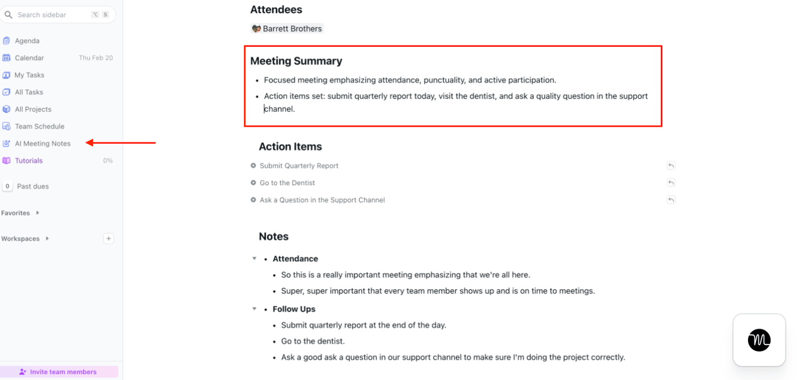Open the floating recorder widget bottom right

click(x=759, y=340)
